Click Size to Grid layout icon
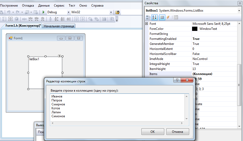This screenshot has width=243, height=141. [16, 19]
